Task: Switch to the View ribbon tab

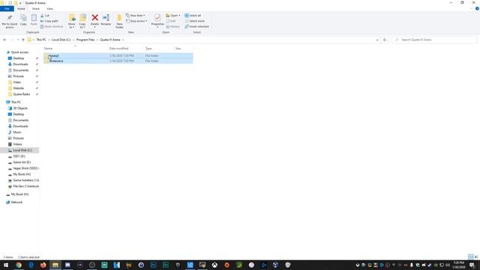Action: [x=50, y=8]
